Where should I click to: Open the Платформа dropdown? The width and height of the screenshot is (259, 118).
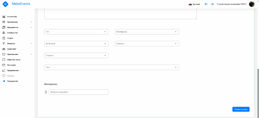(x=147, y=32)
